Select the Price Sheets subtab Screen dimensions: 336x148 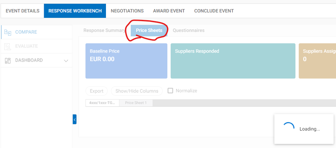coord(149,30)
